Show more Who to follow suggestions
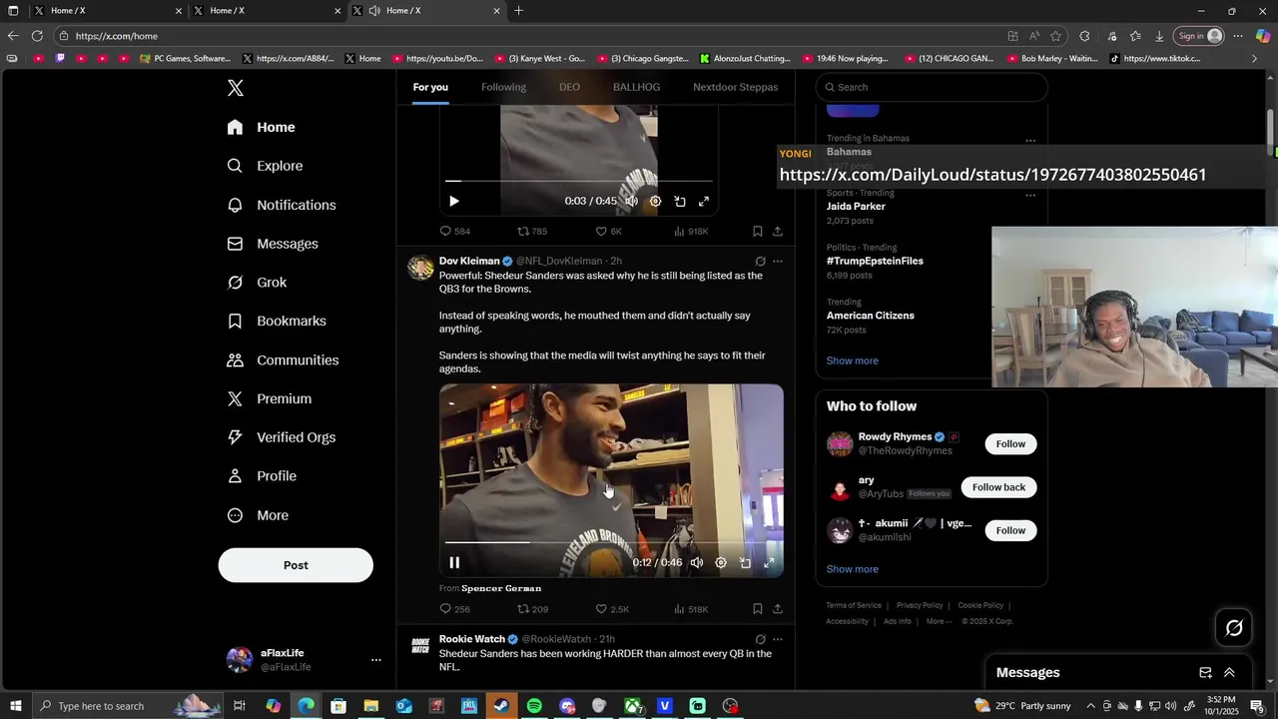Screen dimensions: 1278x719 [x=852, y=569]
